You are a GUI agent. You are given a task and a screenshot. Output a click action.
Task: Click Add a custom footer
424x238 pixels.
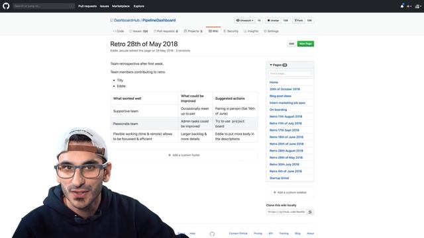pos(184,155)
